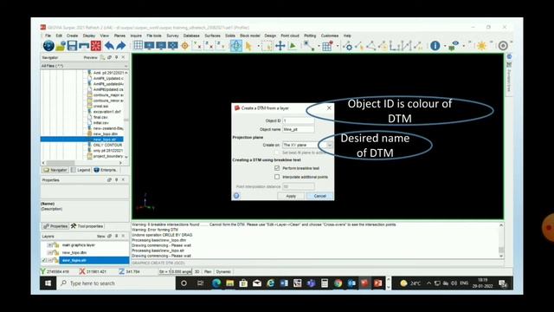This screenshot has height=312, width=554.
Task: Open dropdown arrow beside pointer selection tool
Action: click(x=258, y=46)
